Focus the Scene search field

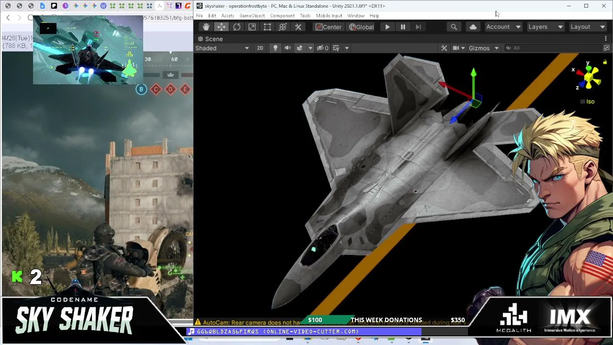point(553,48)
